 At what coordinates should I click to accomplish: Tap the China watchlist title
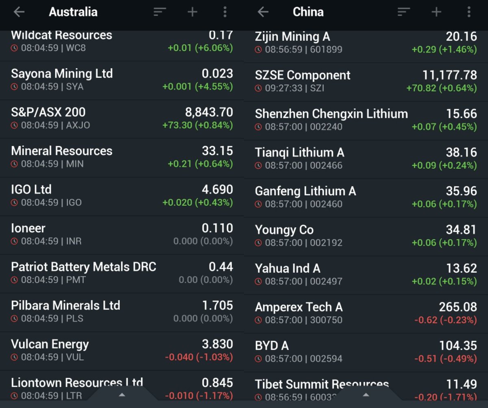(x=308, y=12)
